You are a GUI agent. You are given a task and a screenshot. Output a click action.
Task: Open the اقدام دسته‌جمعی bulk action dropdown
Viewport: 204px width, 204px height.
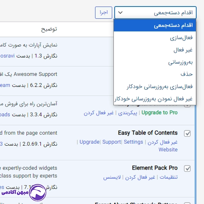[155, 13]
